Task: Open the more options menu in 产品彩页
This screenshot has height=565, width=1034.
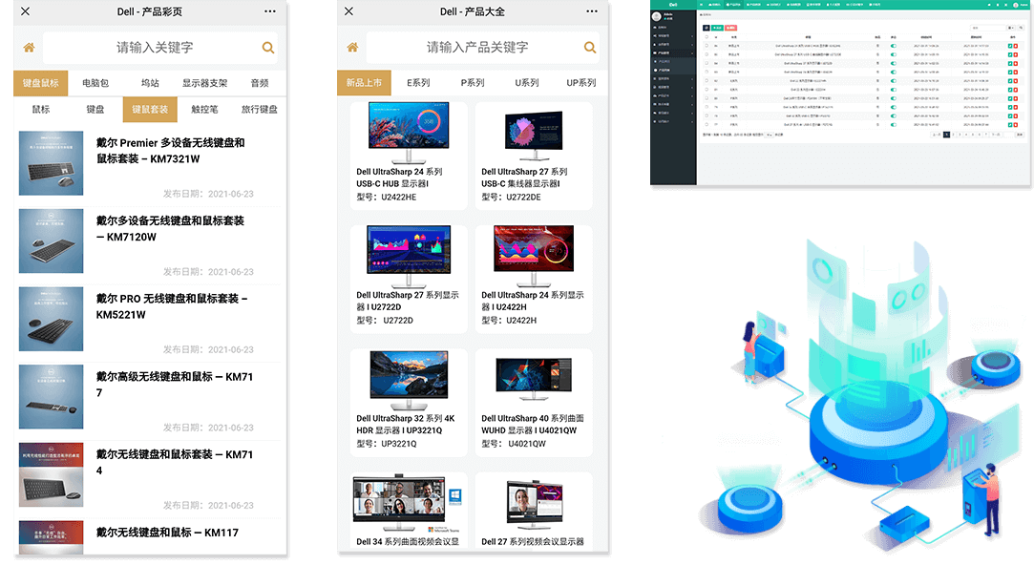Action: [270, 11]
